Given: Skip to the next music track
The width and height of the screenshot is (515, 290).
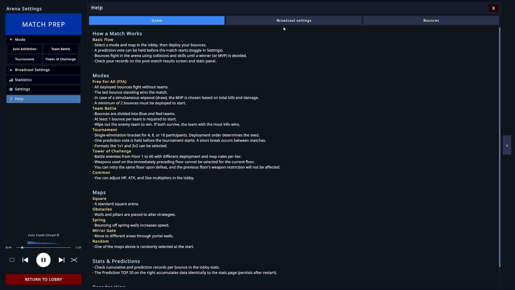Looking at the screenshot, I should pos(61,260).
